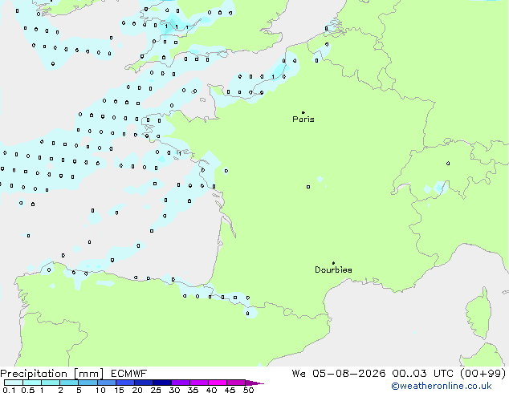Open the weatheronline.co.uk copyright link
This screenshot has height=393, width=509.
(x=442, y=386)
